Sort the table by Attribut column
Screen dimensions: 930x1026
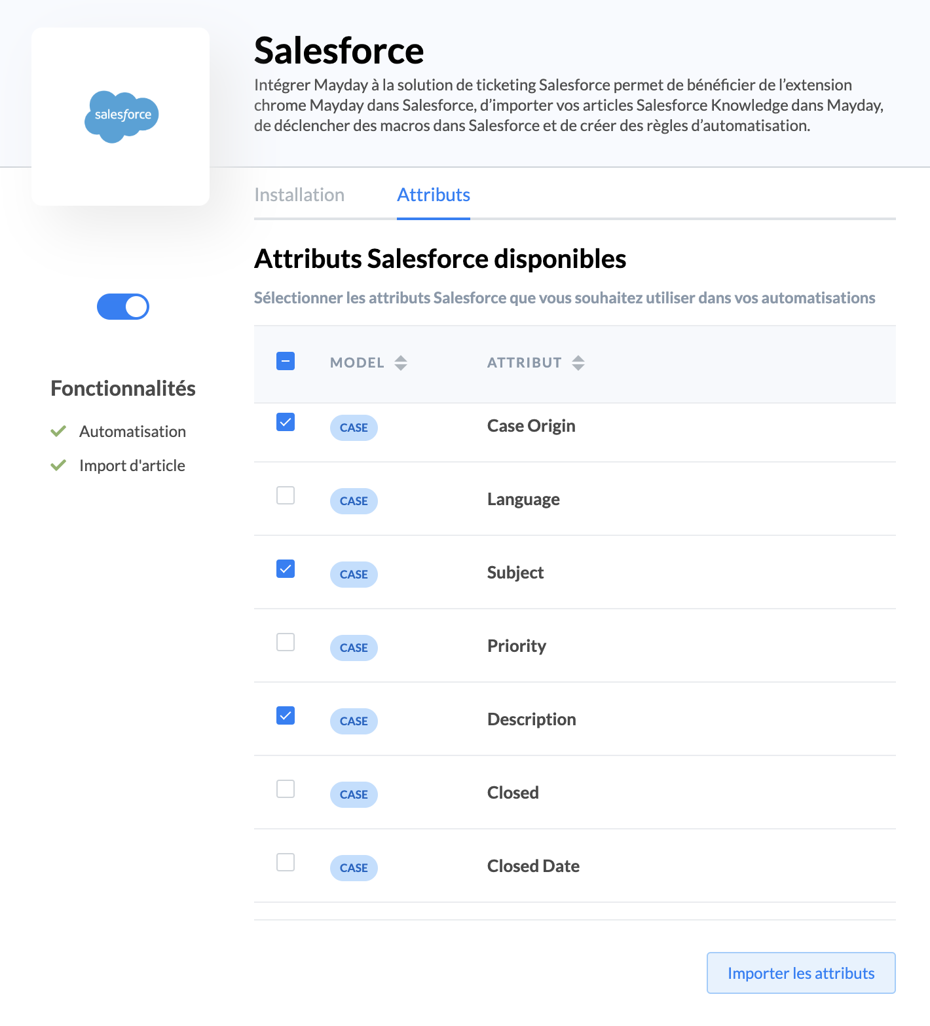click(x=578, y=363)
